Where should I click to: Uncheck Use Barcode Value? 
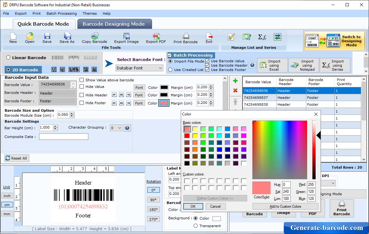point(207,61)
